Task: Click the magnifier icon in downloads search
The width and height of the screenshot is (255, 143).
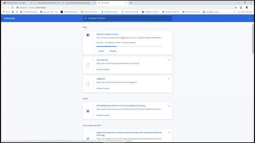Action: pos(85,18)
